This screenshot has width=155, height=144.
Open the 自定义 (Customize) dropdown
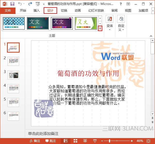[x=121, y=23]
